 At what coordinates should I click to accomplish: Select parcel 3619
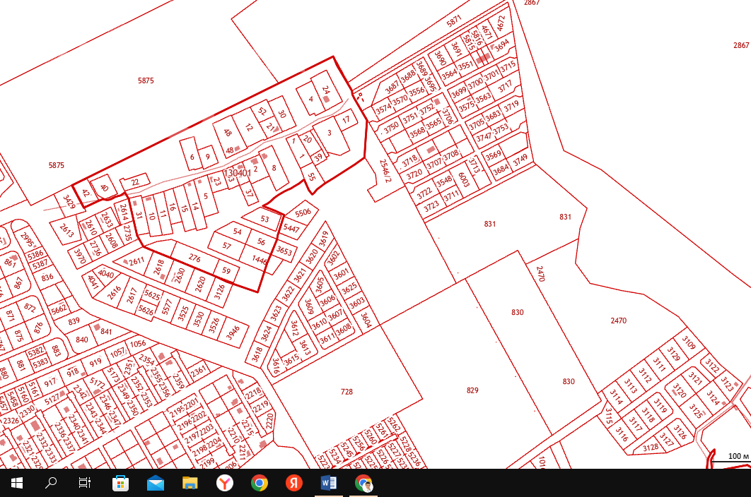(324, 238)
